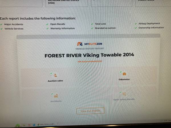This screenshot has width=171, height=128.
Task: Click the Warranty Information text
Action: click(x=63, y=28)
